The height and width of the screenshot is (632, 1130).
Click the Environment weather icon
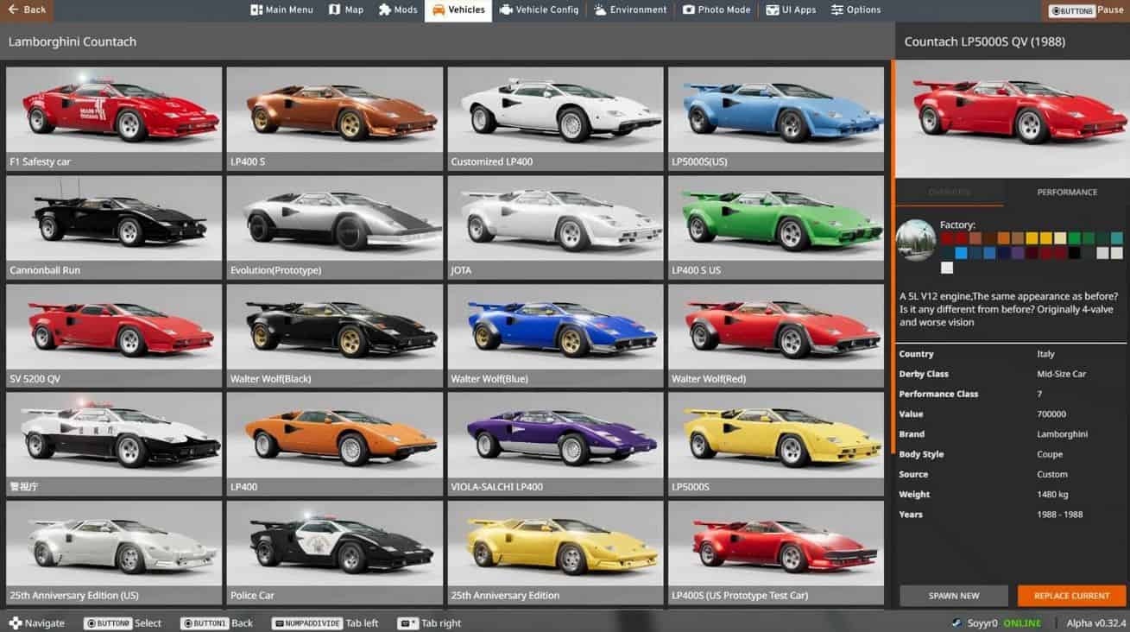coord(600,10)
